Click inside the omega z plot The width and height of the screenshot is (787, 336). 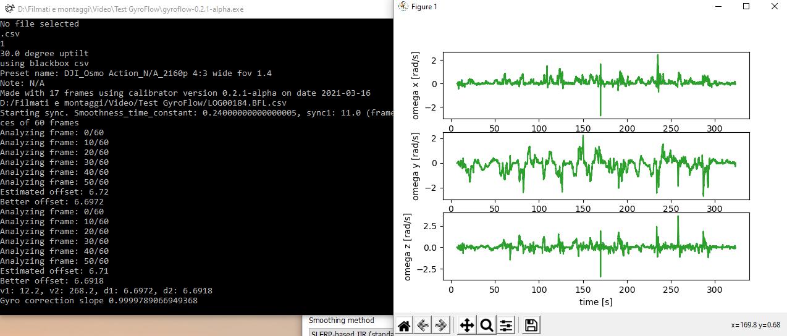point(596,246)
